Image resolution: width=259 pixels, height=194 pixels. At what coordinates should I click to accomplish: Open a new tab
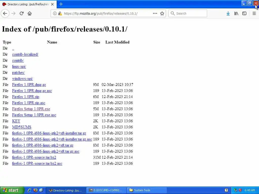click(61, 4)
